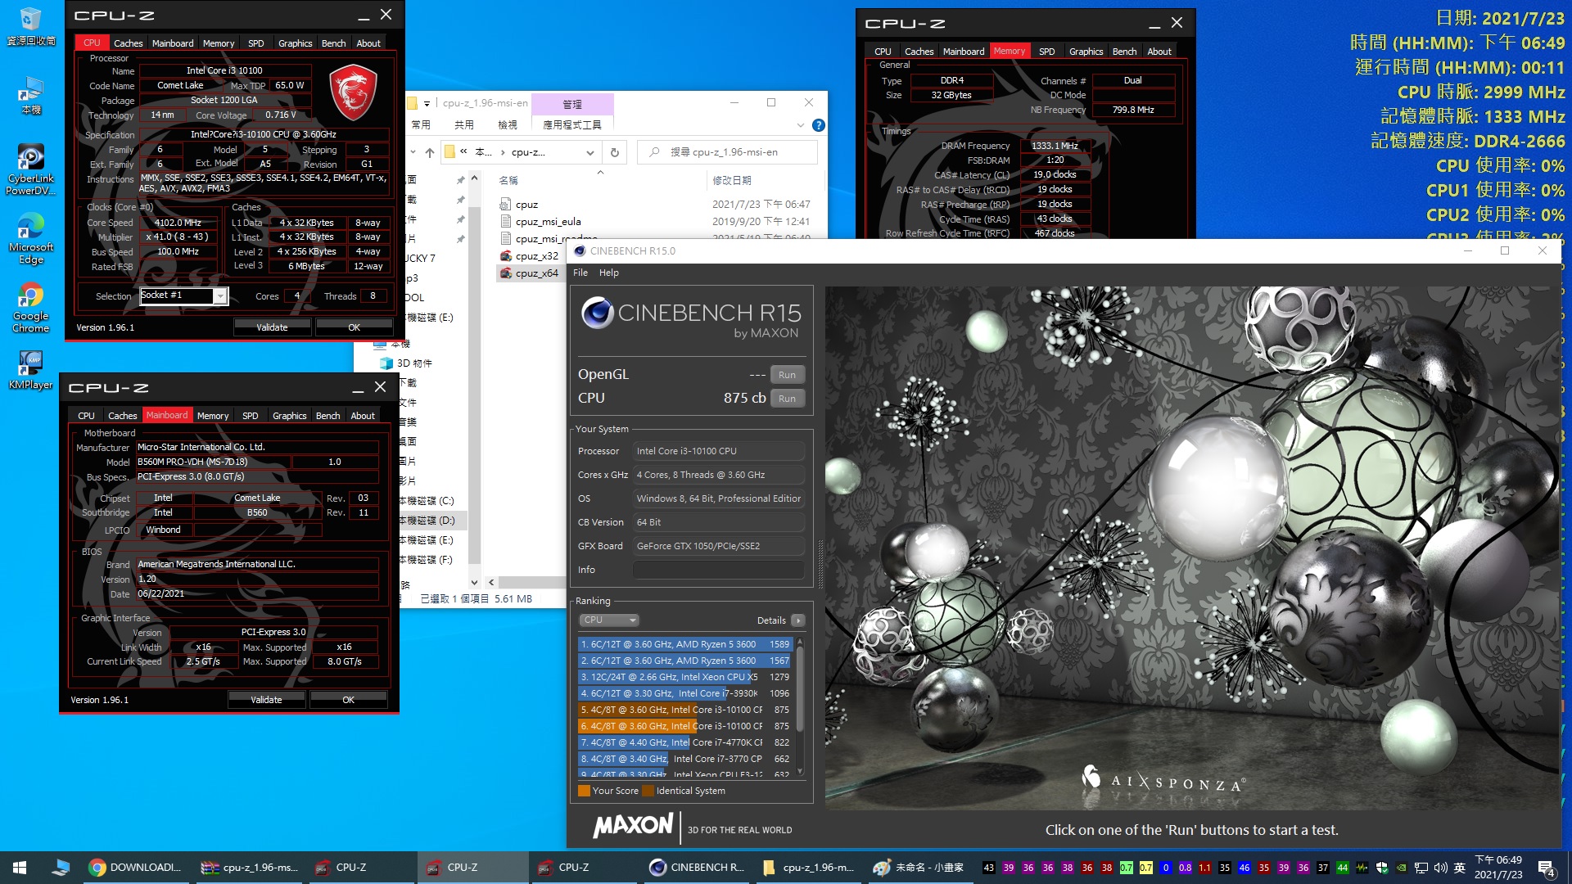The image size is (1572, 884).
Task: Open the CPU ranking type dropdown in Cinebench
Action: 608,620
